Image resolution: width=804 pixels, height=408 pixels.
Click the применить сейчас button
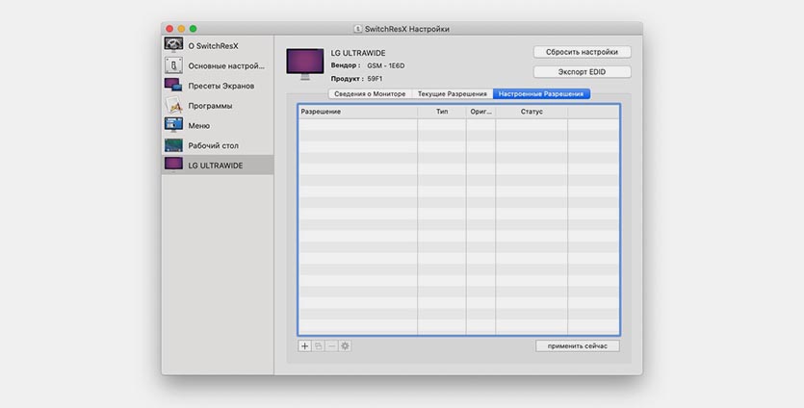(x=578, y=345)
